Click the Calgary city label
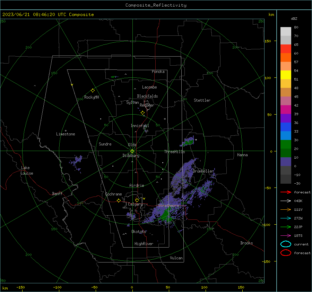The width and height of the screenshot is (312, 292). (135, 204)
